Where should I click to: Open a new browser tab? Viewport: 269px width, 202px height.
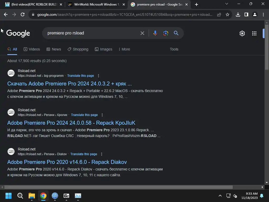[x=196, y=4]
